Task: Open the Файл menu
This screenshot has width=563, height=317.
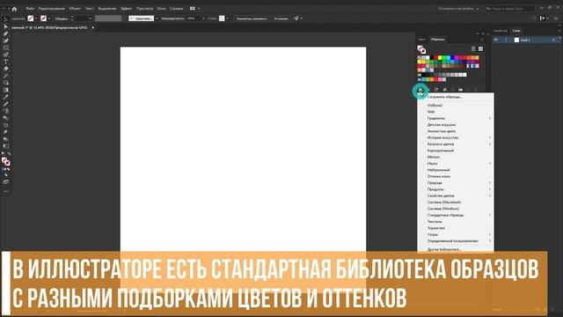Action: [x=30, y=9]
